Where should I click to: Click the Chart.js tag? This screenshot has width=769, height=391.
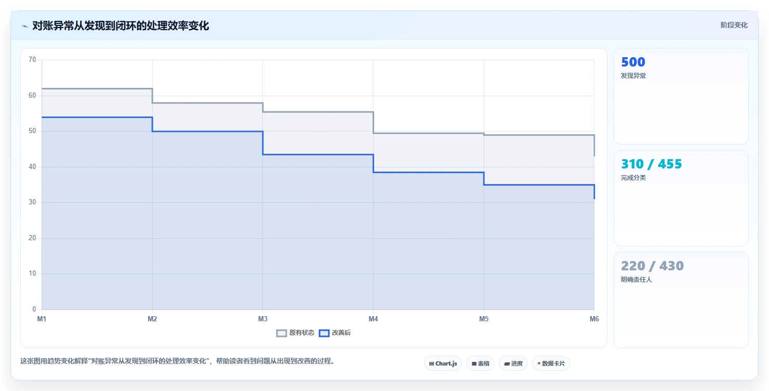pos(443,363)
